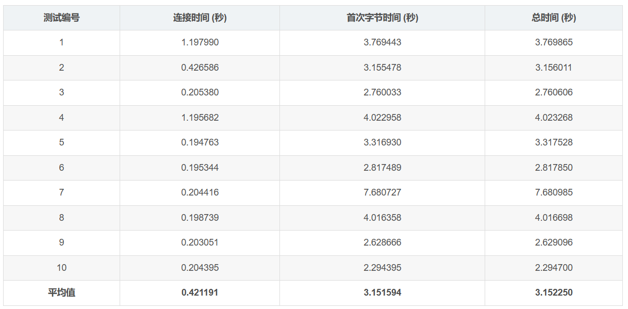Select the average connection time 0.421191
628x309 pixels.
pyautogui.click(x=200, y=292)
